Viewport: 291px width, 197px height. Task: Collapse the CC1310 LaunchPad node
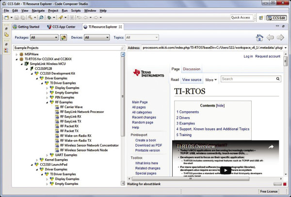(32, 165)
